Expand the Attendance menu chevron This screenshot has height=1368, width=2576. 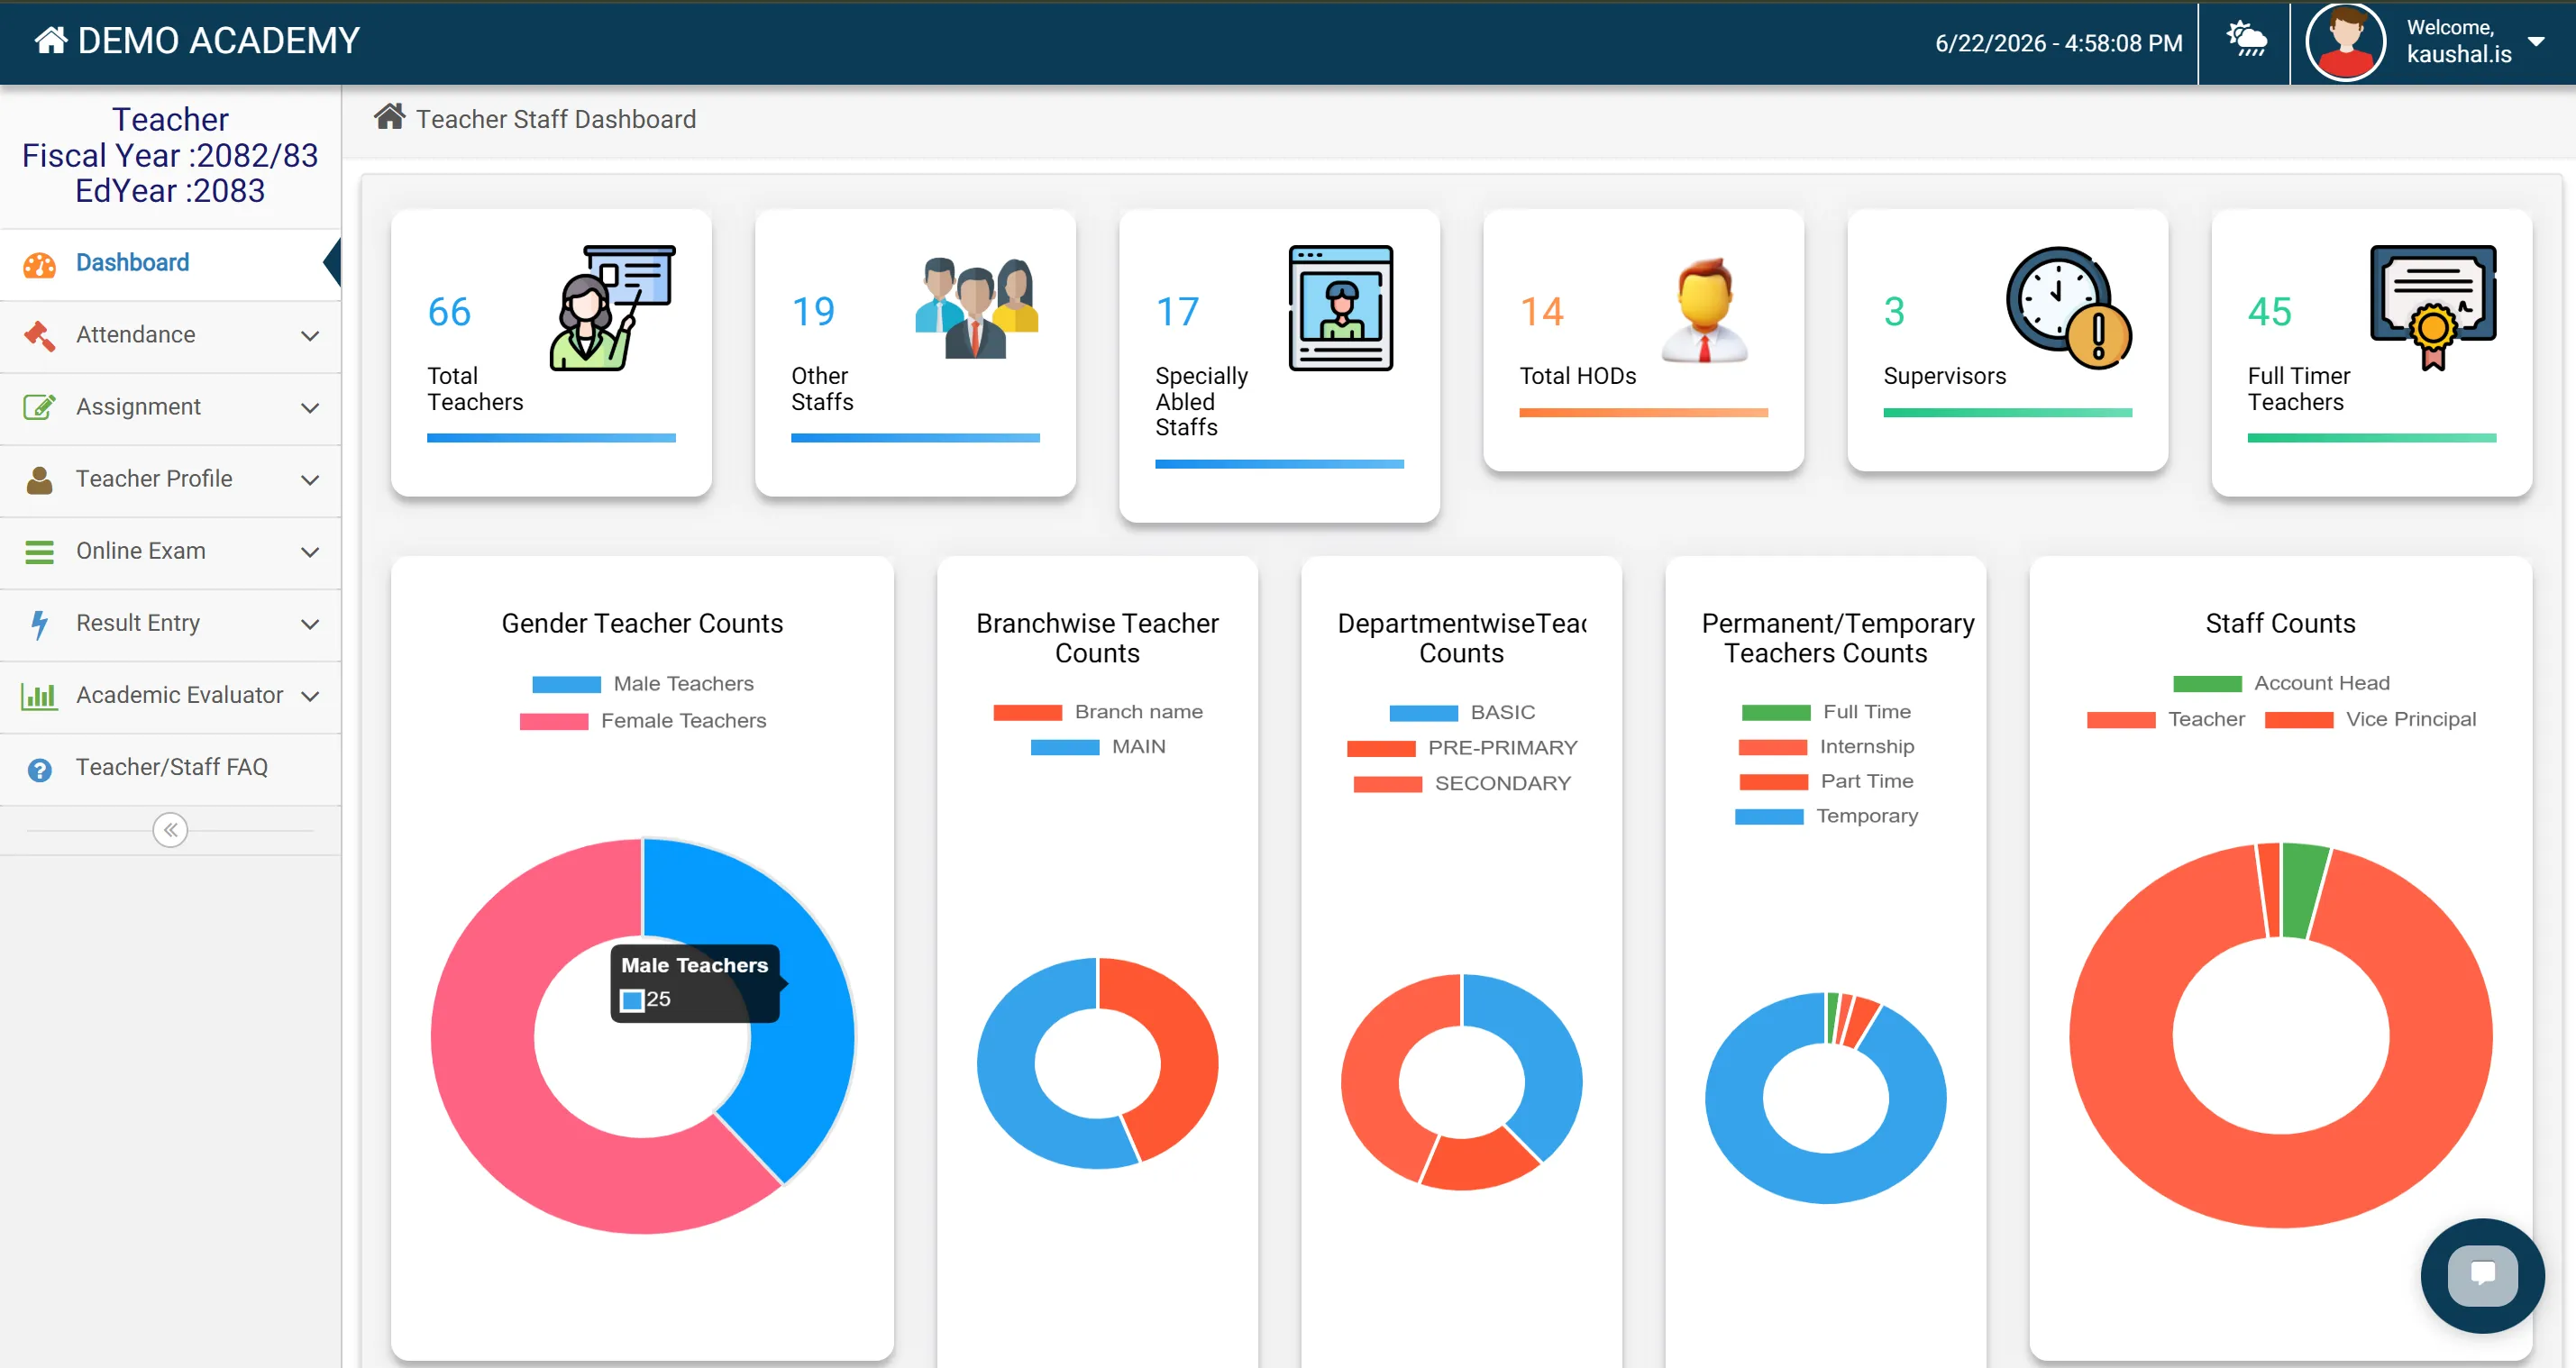click(x=310, y=336)
